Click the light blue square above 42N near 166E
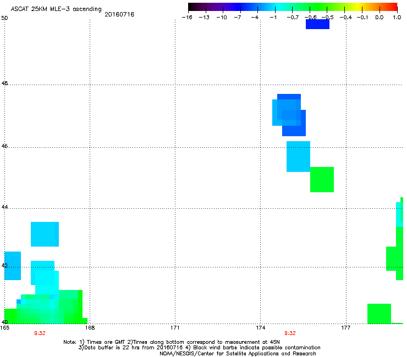The height and width of the screenshot is (357, 407). (x=45, y=234)
